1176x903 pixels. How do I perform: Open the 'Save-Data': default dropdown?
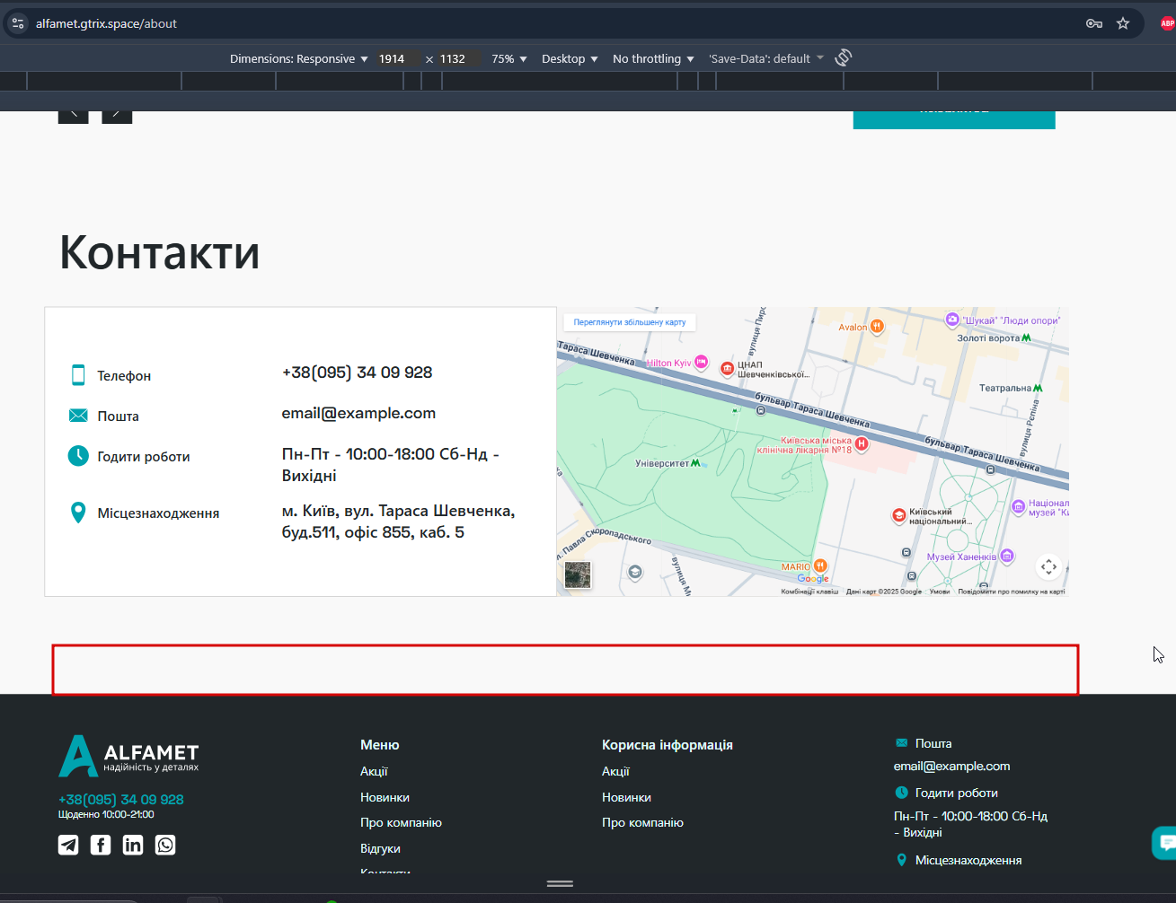click(765, 59)
